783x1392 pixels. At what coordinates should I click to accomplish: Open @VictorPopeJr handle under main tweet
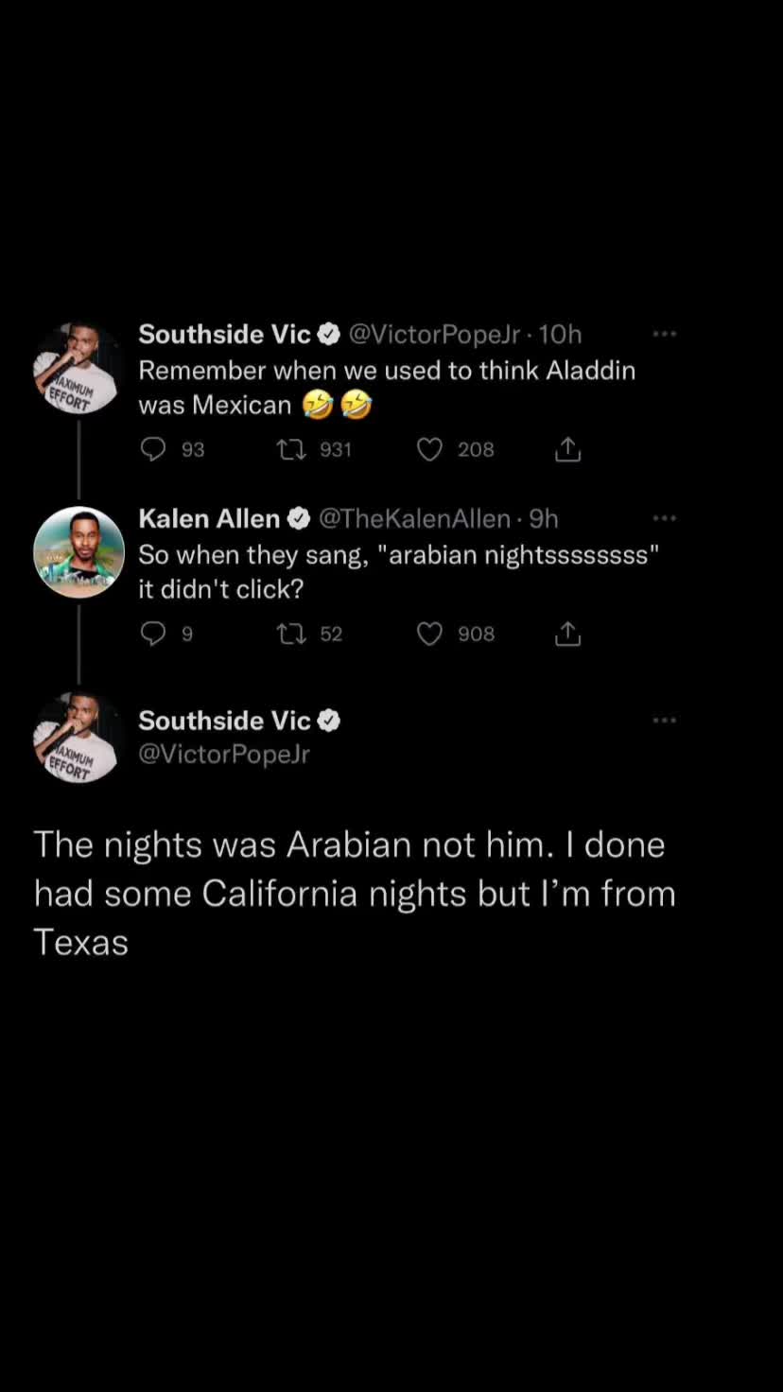224,755
